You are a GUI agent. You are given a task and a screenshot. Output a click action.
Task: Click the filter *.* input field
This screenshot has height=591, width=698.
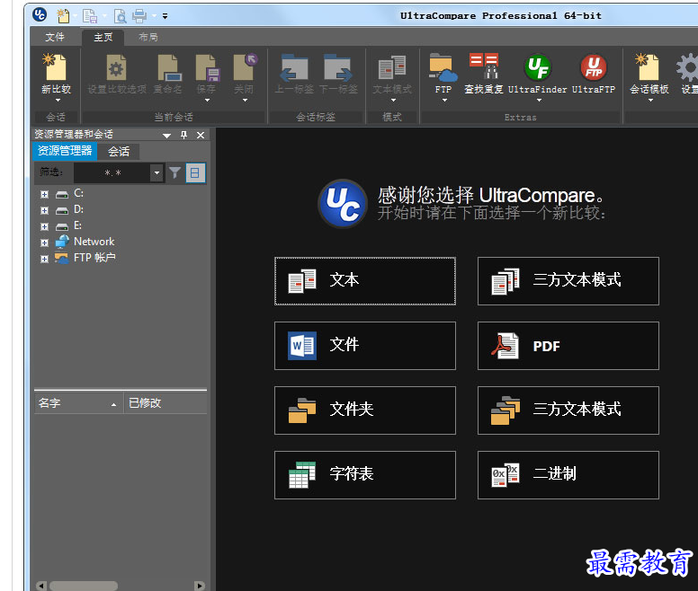(112, 172)
